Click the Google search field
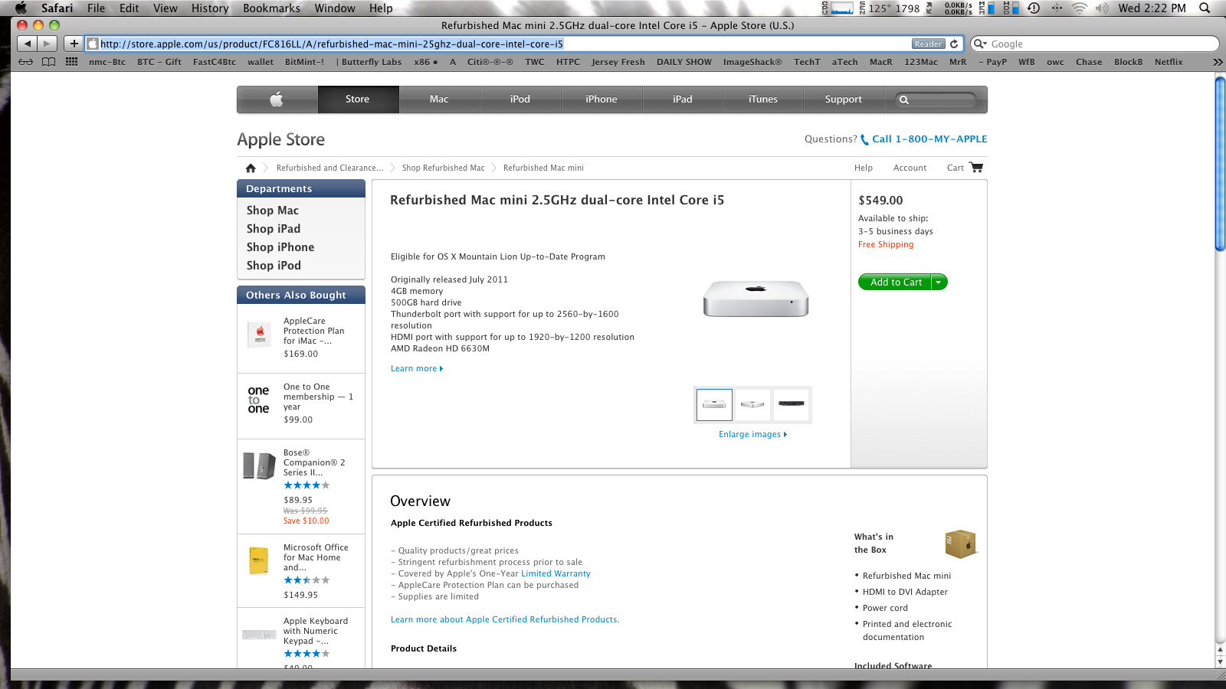The image size is (1226, 689). (1094, 44)
